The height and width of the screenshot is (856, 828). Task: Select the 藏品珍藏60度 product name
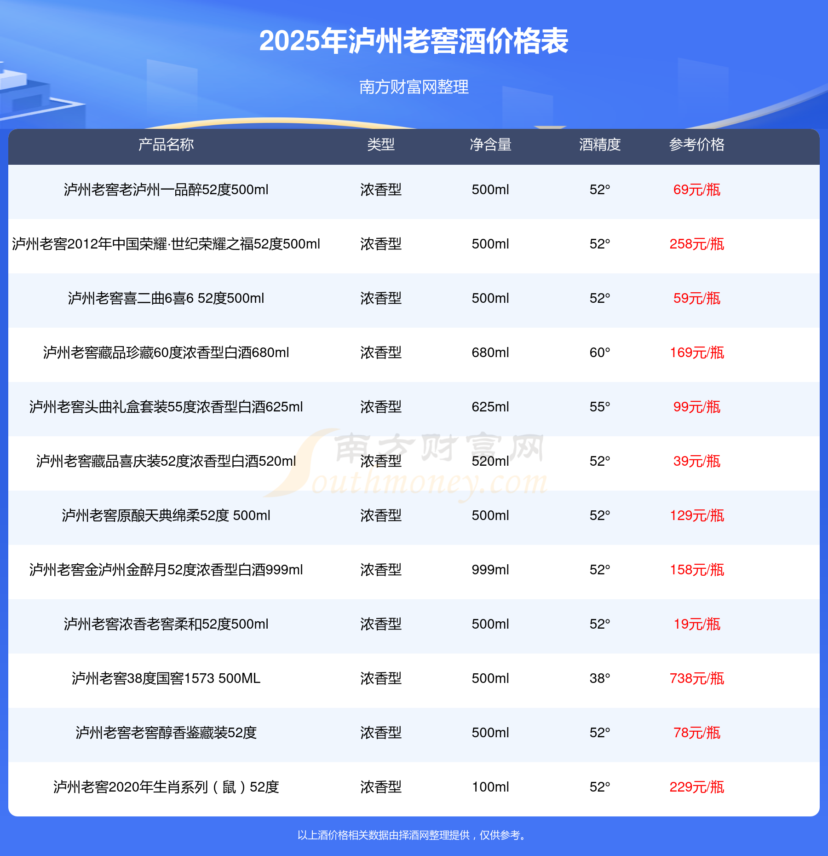166,353
